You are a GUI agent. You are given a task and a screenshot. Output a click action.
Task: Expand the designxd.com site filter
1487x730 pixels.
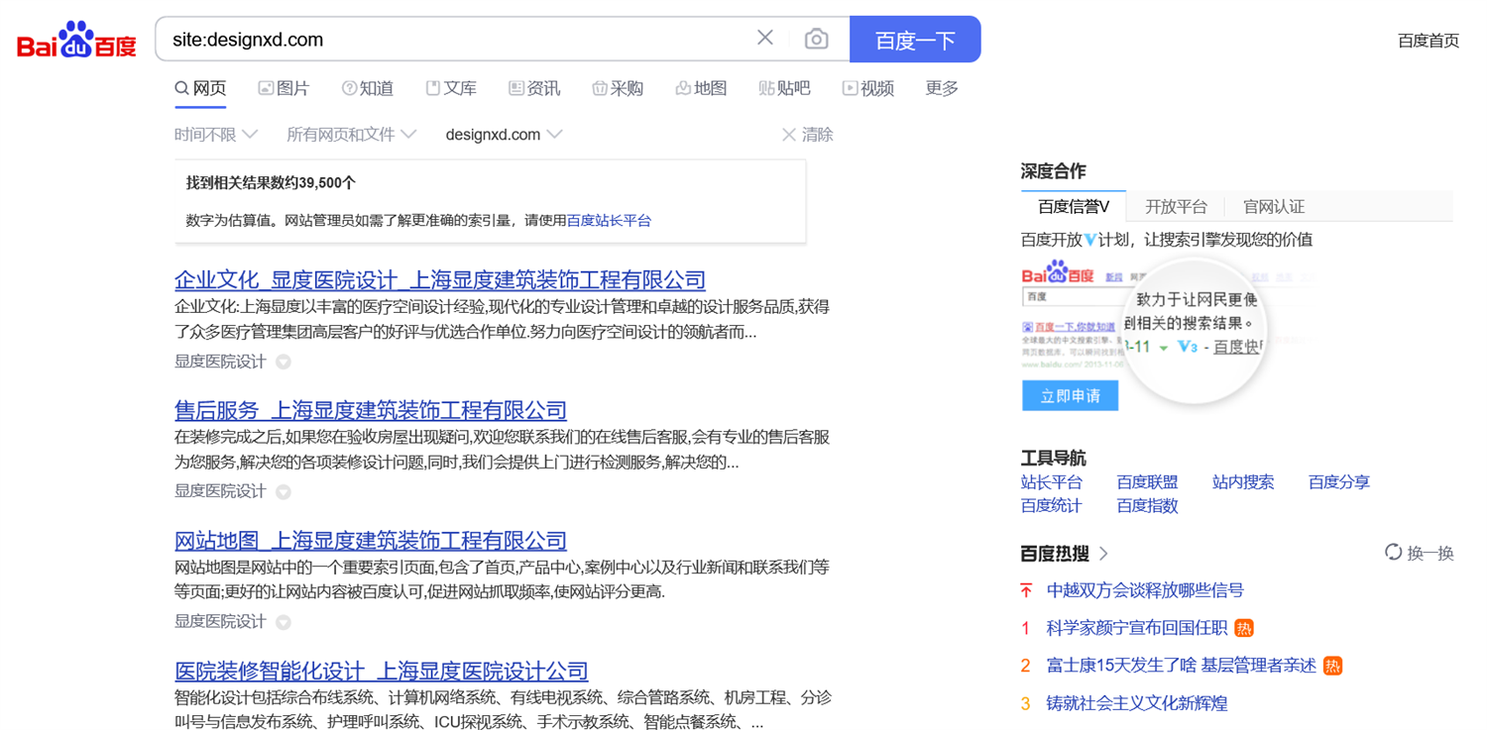click(x=504, y=135)
